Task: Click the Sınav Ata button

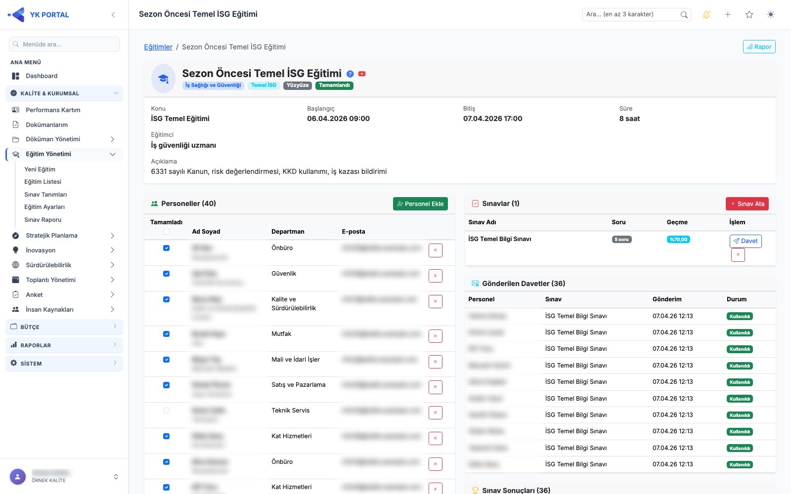Action: point(747,204)
